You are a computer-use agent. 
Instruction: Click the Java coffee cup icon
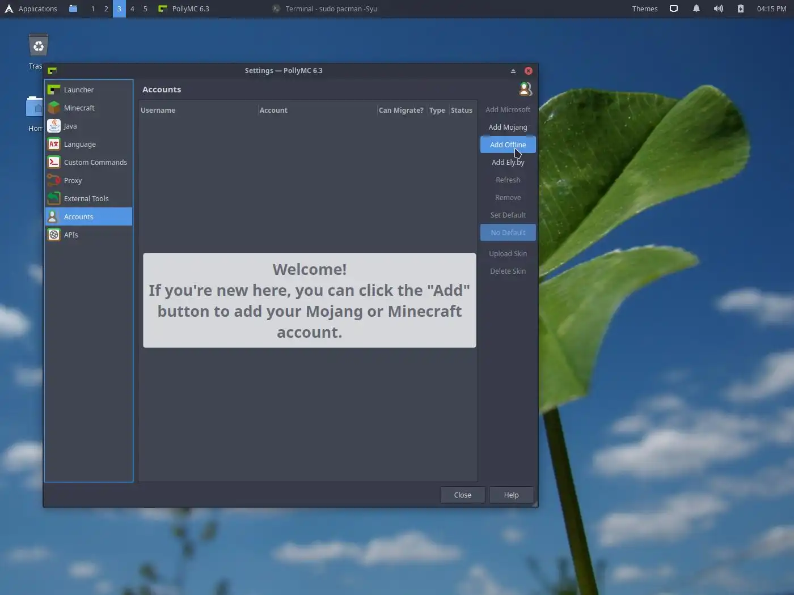point(54,126)
